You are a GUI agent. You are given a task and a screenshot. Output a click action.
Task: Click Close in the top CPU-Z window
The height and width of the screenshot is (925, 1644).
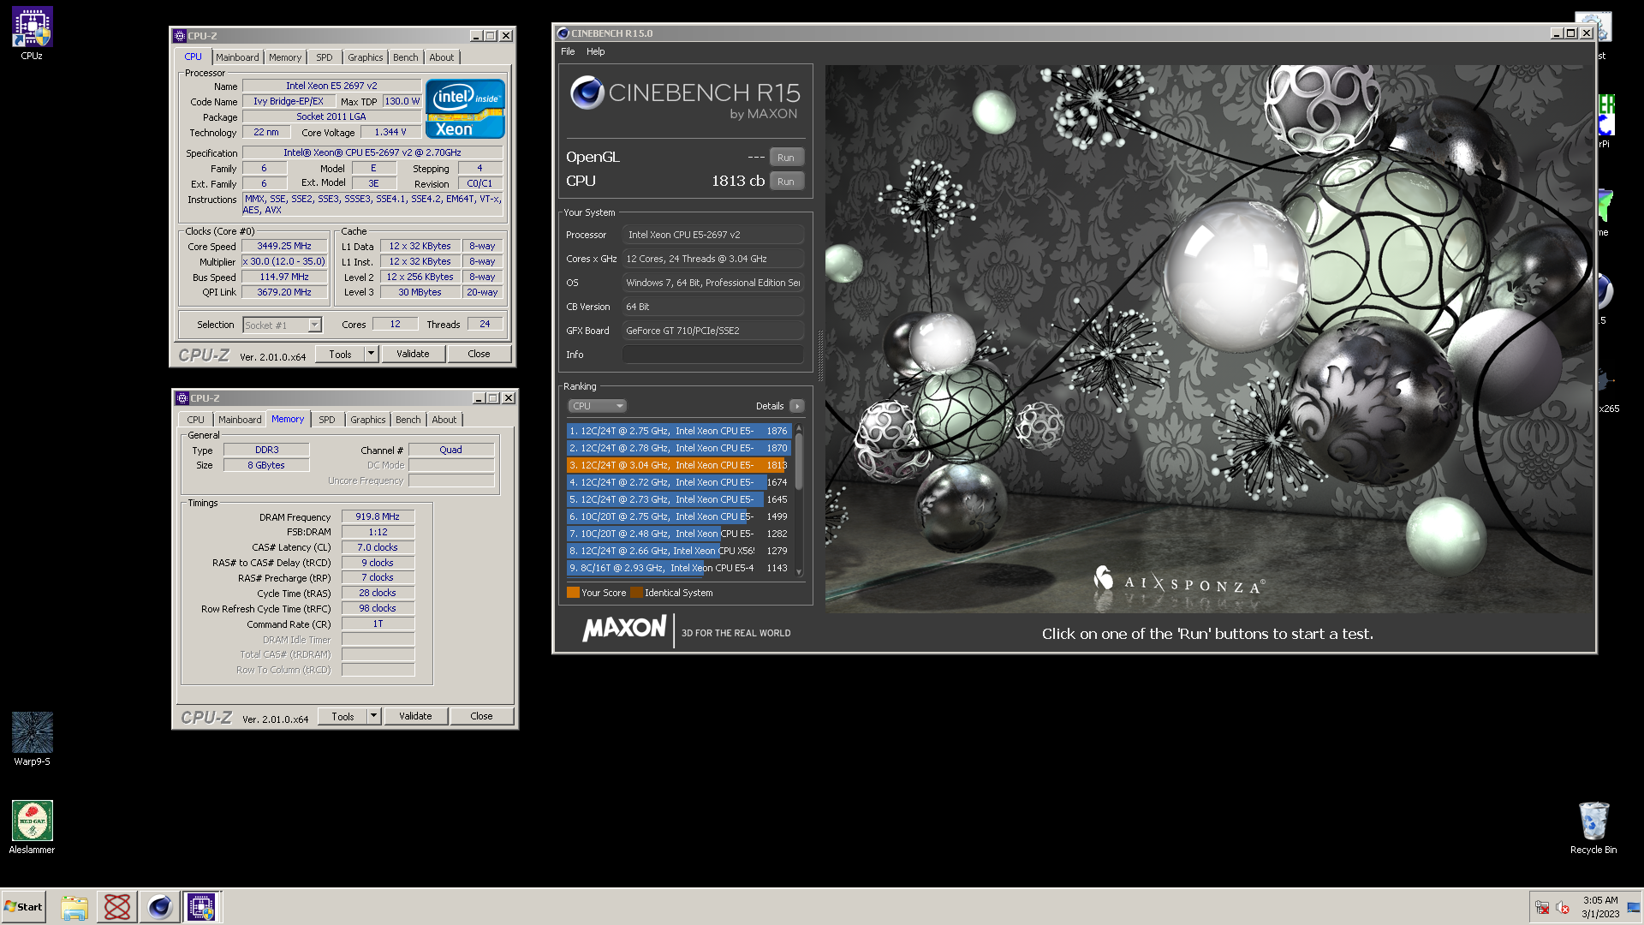479,354
